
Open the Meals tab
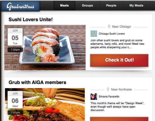64,5
